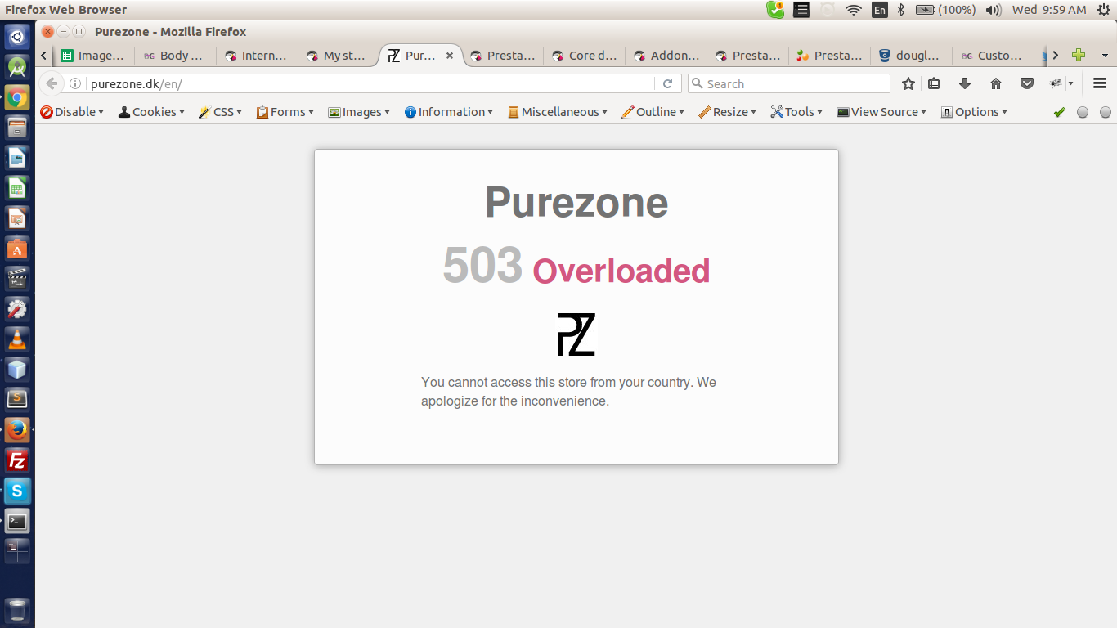Open a new tab with the plus button
The width and height of the screenshot is (1117, 628).
tap(1079, 55)
